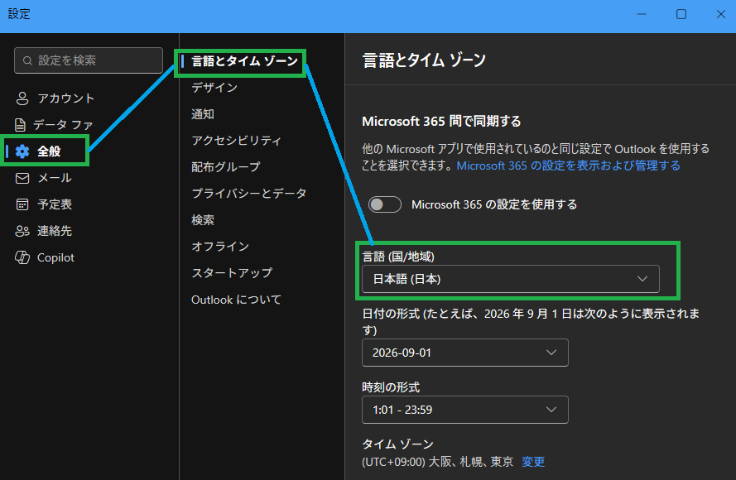This screenshot has height=480, width=736.
Task: Open the データ ファイル settings category
Action: pos(55,125)
